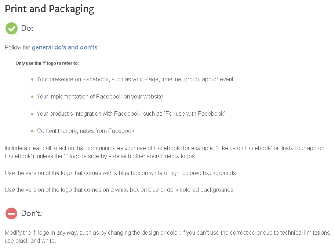Click bullet beside 'Your product's integration'
Screen dimensions: 335x249
[x=32, y=114]
